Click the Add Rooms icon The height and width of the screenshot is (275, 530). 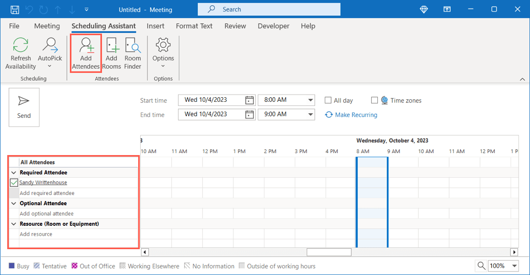click(111, 53)
